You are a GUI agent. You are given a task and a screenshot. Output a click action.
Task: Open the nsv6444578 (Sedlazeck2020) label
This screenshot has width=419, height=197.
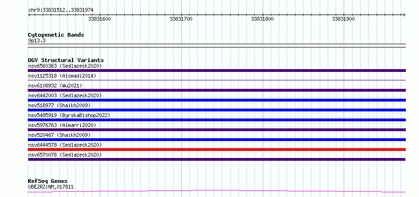point(65,145)
